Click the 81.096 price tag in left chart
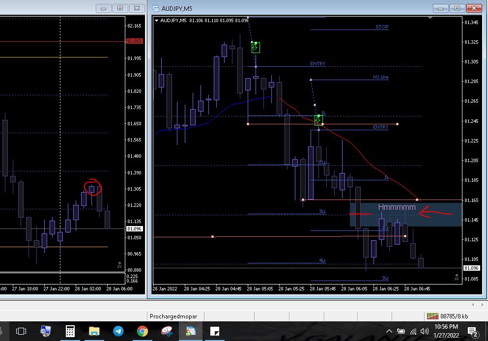Viewport: 488px width, 341px height. (135, 228)
